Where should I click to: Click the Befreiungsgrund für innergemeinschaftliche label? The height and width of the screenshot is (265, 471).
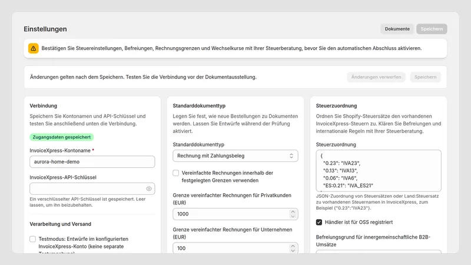(373, 241)
